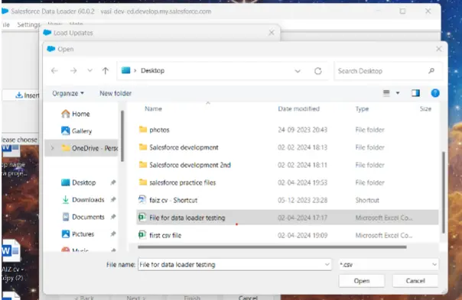The image size is (462, 300).
Task: Go forward using the right arrow
Action: tap(73, 70)
